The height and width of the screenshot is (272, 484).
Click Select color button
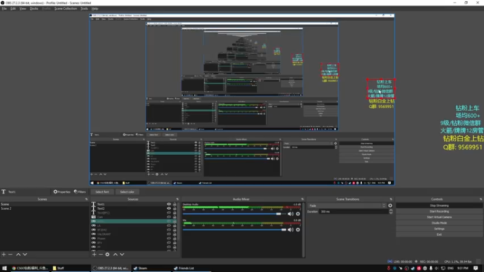(127, 192)
